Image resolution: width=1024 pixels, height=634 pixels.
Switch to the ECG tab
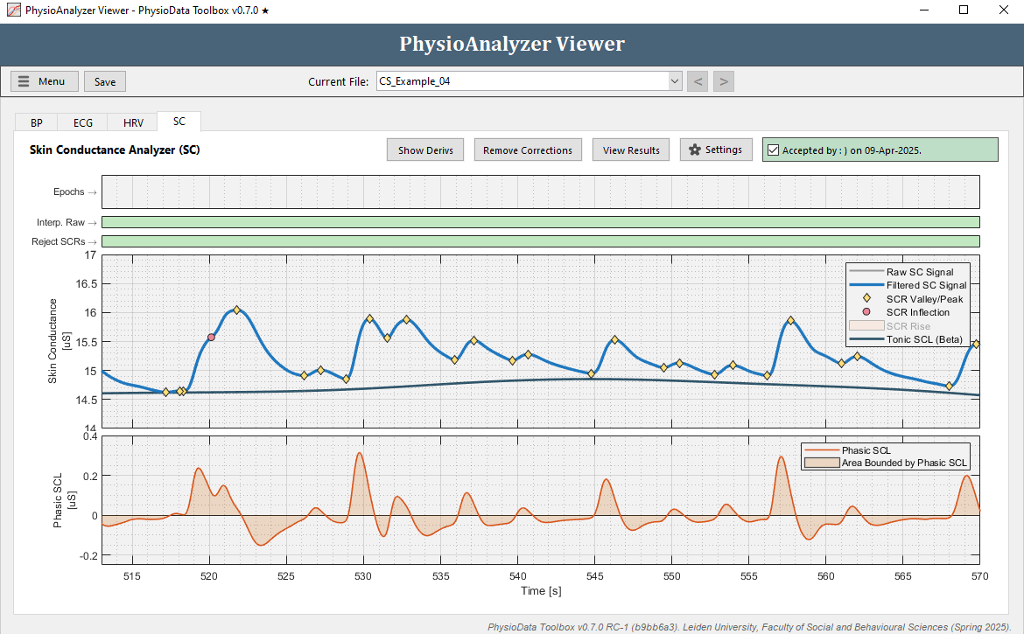click(x=83, y=122)
